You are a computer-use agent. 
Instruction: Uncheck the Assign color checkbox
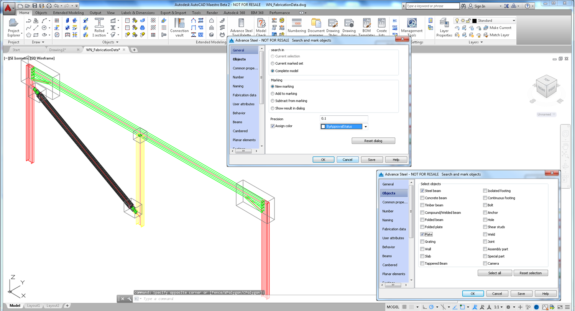click(x=273, y=126)
